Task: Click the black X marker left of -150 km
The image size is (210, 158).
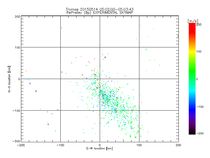Action: tap(36, 91)
